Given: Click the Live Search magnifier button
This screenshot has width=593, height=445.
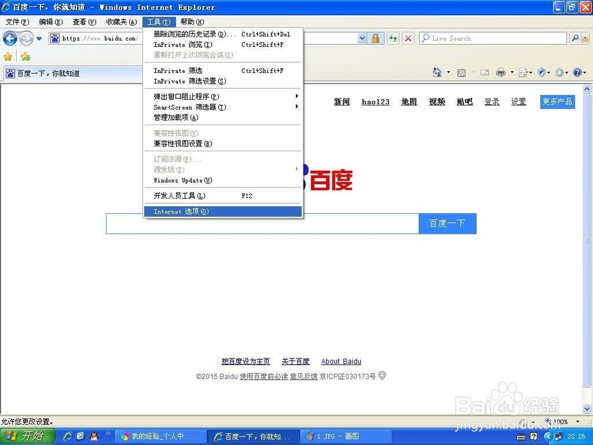Looking at the screenshot, I should (x=575, y=38).
